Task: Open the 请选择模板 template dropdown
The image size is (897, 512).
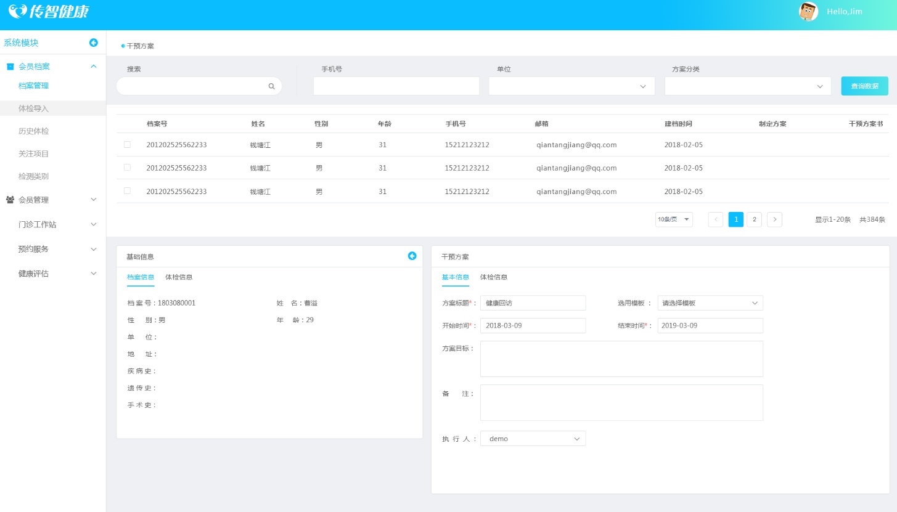Action: pos(710,303)
